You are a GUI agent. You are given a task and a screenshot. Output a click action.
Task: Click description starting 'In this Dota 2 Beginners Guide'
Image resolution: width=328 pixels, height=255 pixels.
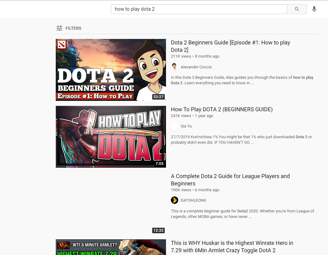[242, 80]
